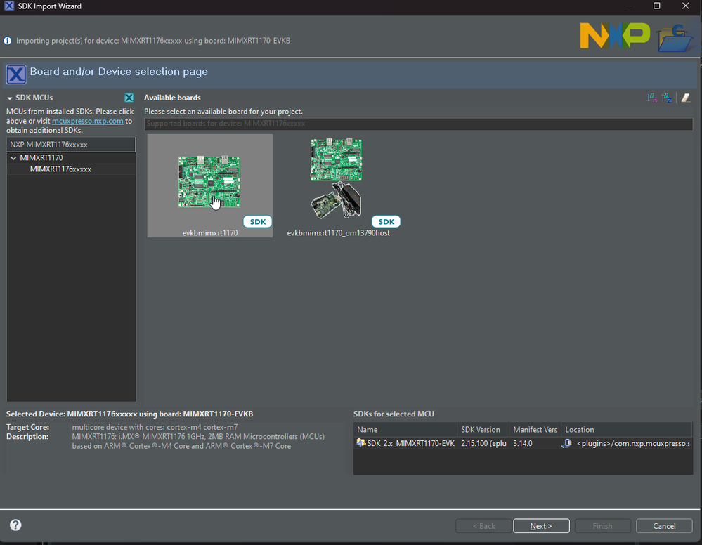Open mcuxpresso.nxp.com link
Viewport: 702px width, 545px height.
click(x=87, y=121)
